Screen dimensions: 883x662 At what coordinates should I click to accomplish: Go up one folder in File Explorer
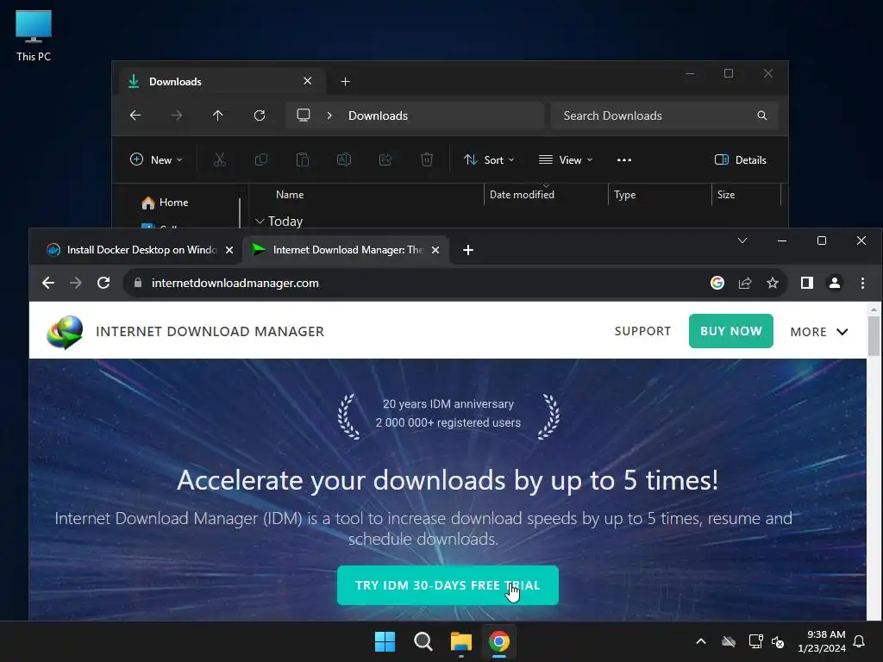click(218, 116)
